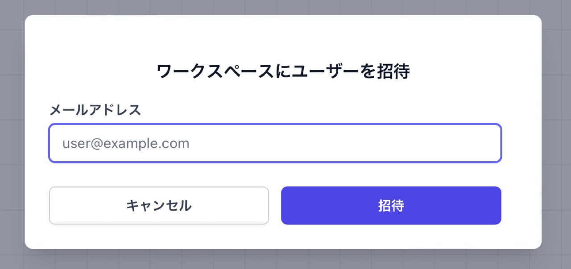571x269 pixels.
Task: Click the ワークスペースにユーザーを招待 dialog title
Action: coord(283,71)
